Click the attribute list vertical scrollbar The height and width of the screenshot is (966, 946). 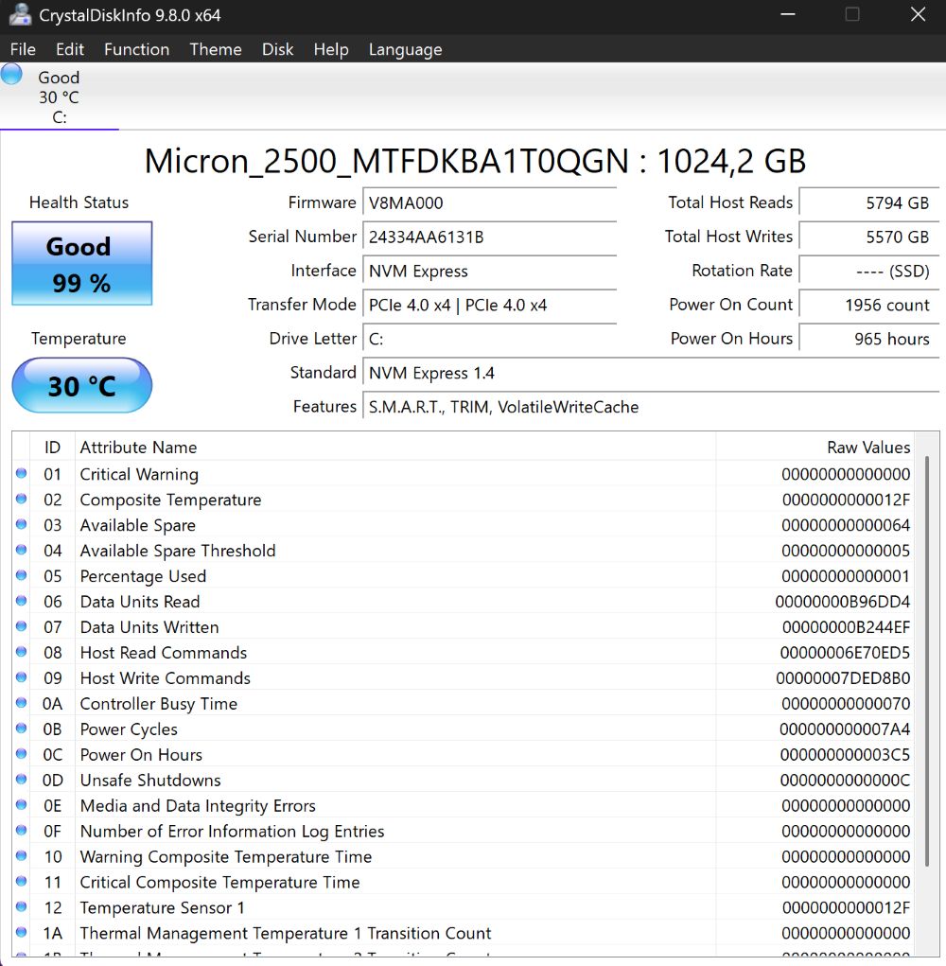[926, 661]
